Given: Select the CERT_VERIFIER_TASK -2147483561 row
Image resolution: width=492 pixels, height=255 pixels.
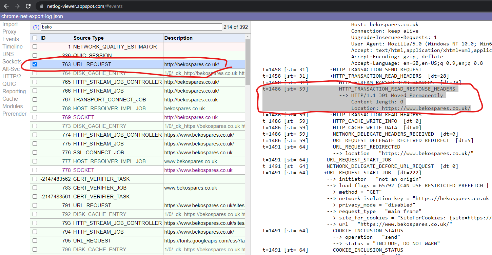Looking at the screenshot, I should (137, 197).
